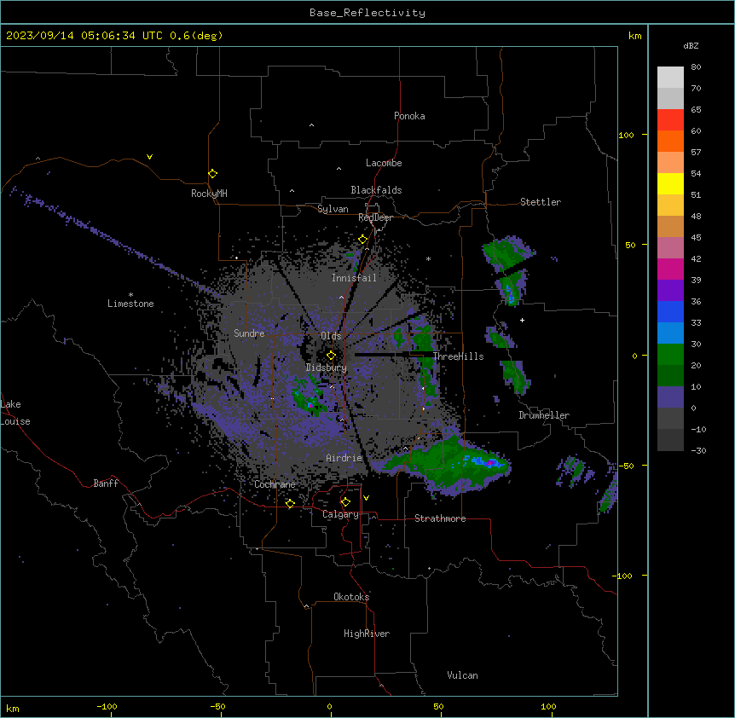Select the orange 57–60 dBZ legend swatch

pos(670,141)
